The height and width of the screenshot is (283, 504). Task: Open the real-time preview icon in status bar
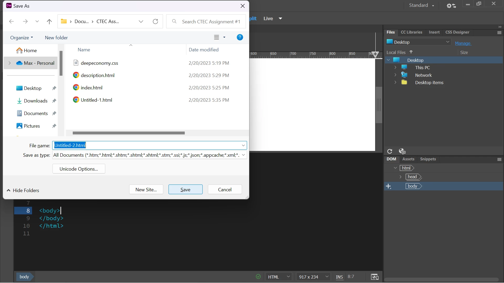coord(375,277)
